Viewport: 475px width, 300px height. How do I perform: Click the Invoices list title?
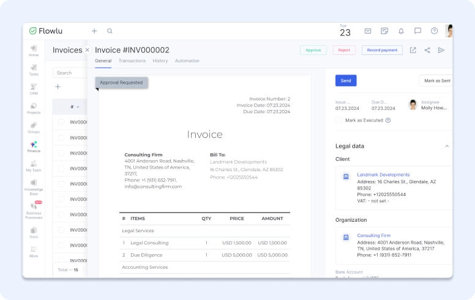point(67,50)
